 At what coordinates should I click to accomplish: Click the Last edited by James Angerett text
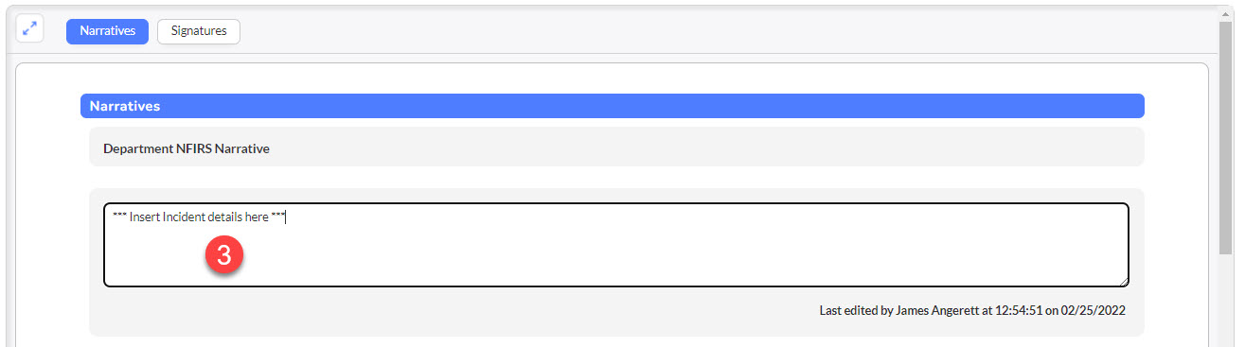point(972,310)
